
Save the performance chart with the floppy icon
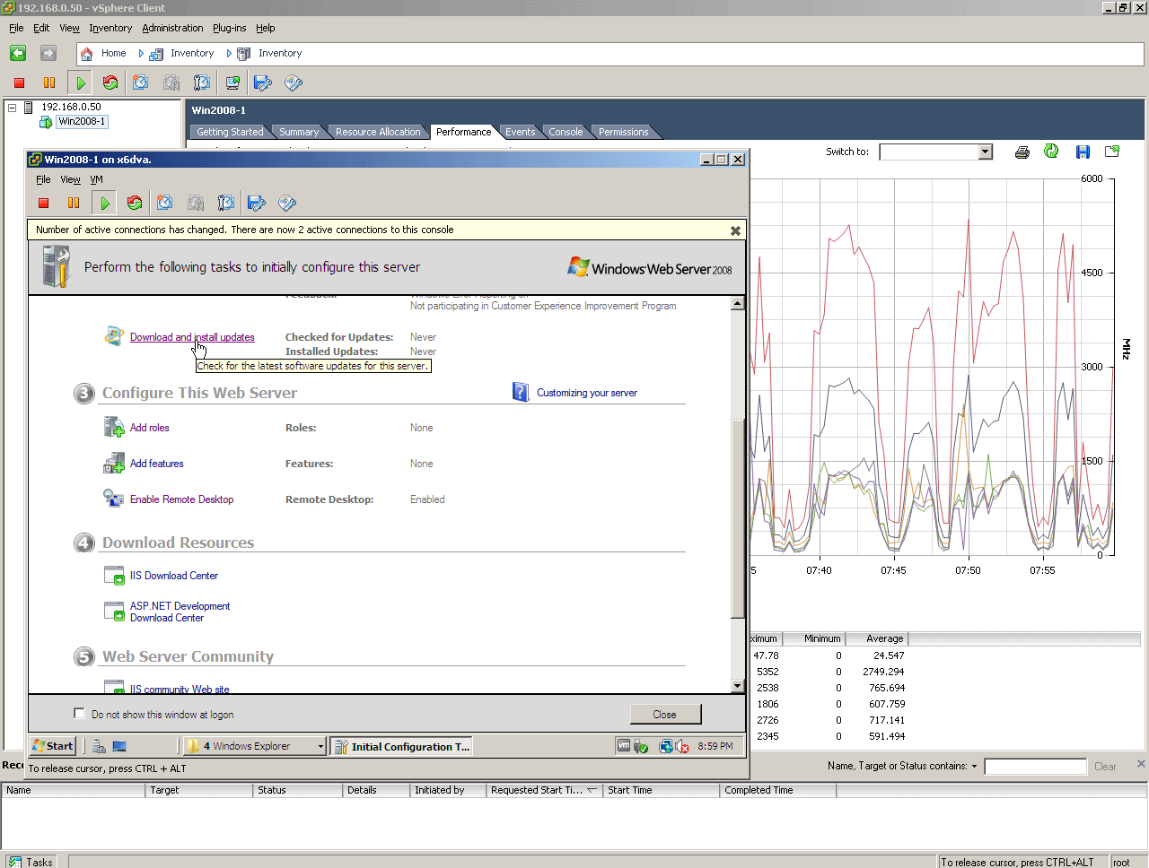point(1083,152)
